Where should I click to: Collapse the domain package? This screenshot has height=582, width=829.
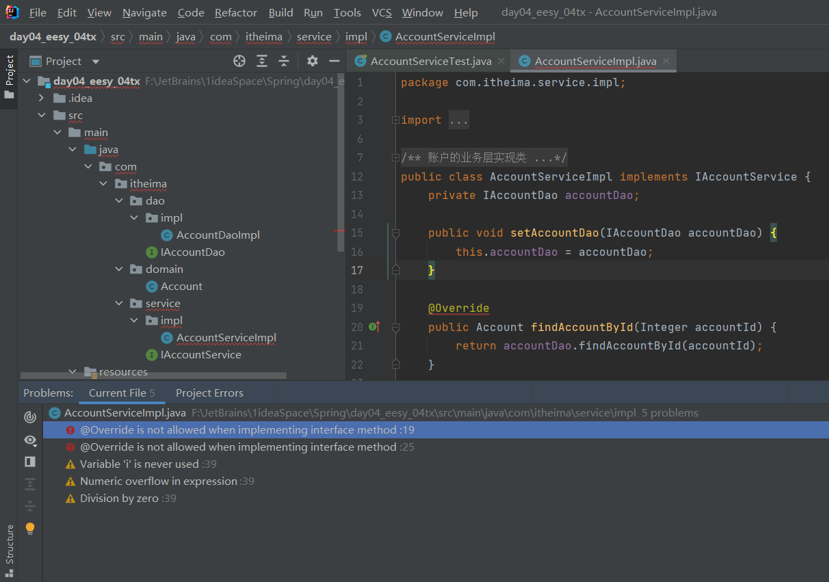click(x=119, y=269)
